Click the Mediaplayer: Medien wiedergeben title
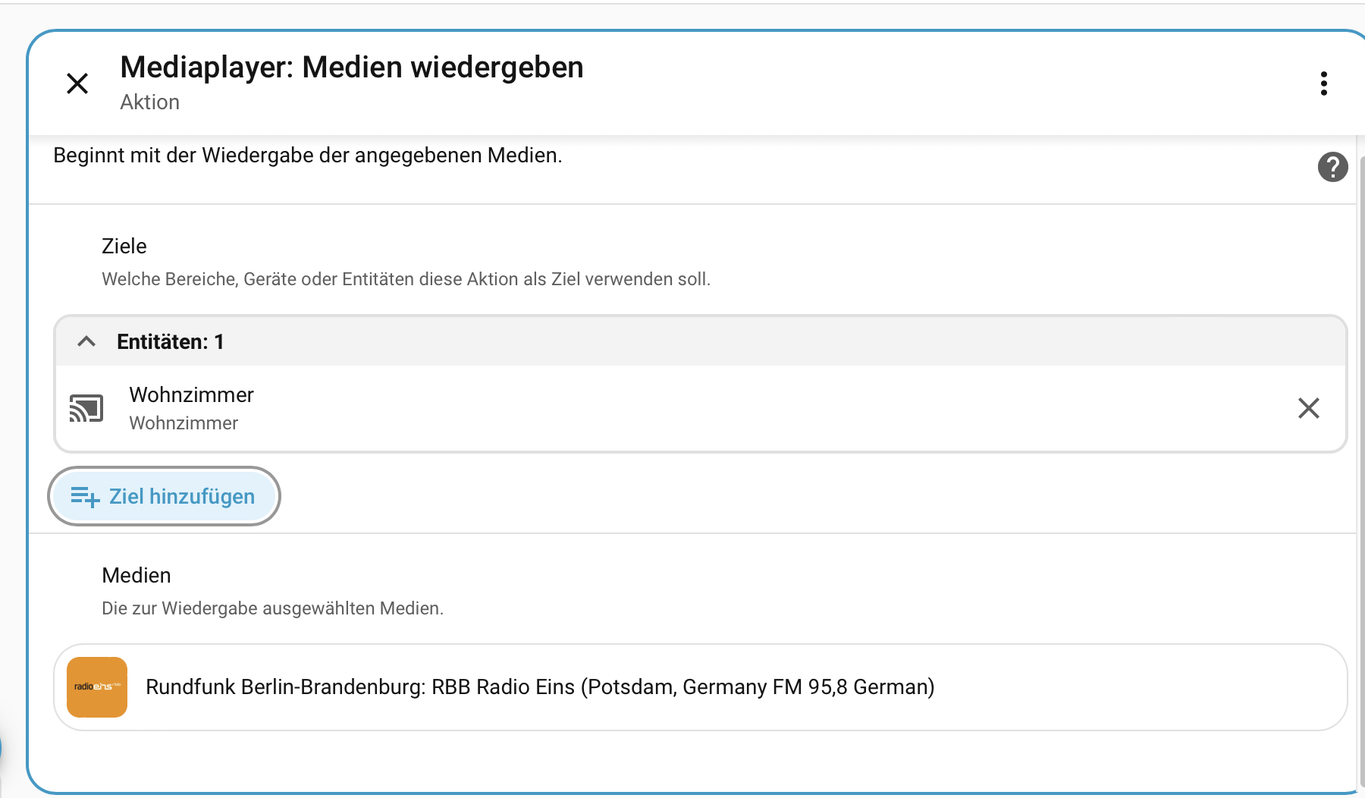Image resolution: width=1365 pixels, height=798 pixels. (352, 68)
